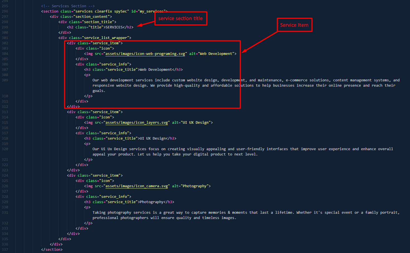The width and height of the screenshot is (410, 253).
Task: Click the icon div on line 314
Action: 95,117
